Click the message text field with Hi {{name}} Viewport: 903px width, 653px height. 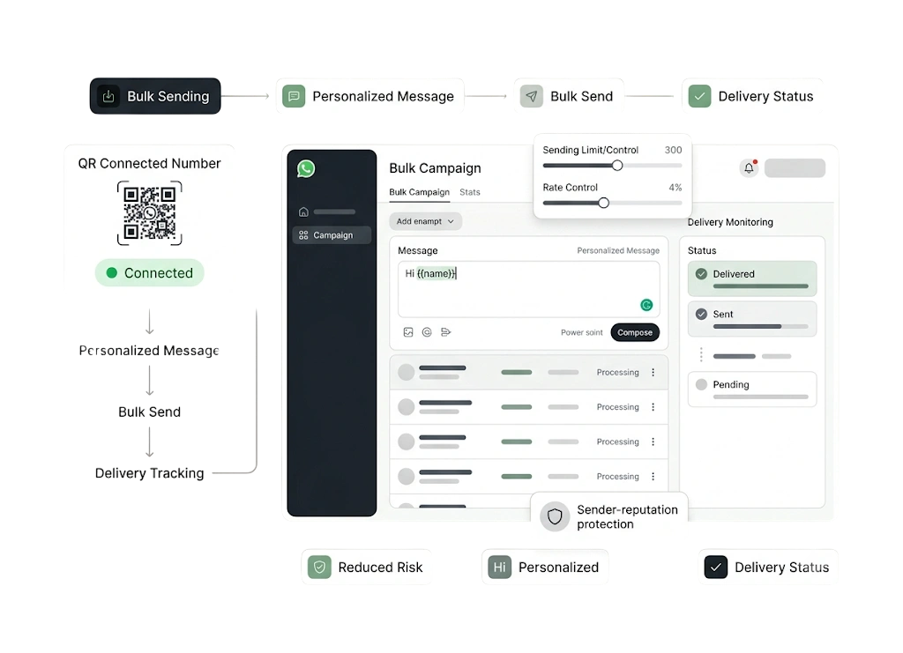click(529, 289)
